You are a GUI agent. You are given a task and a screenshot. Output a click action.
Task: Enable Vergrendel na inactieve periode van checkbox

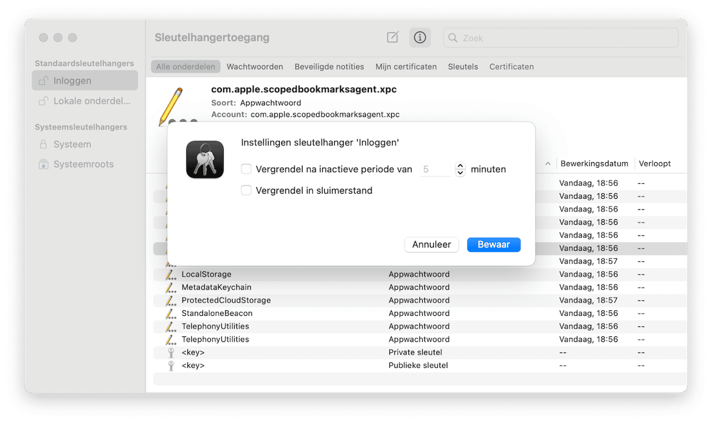(247, 169)
